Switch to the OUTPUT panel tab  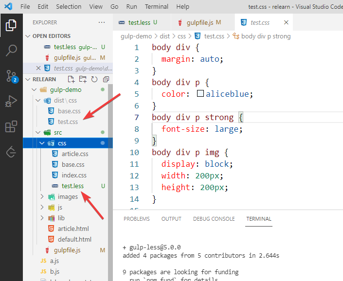171,219
